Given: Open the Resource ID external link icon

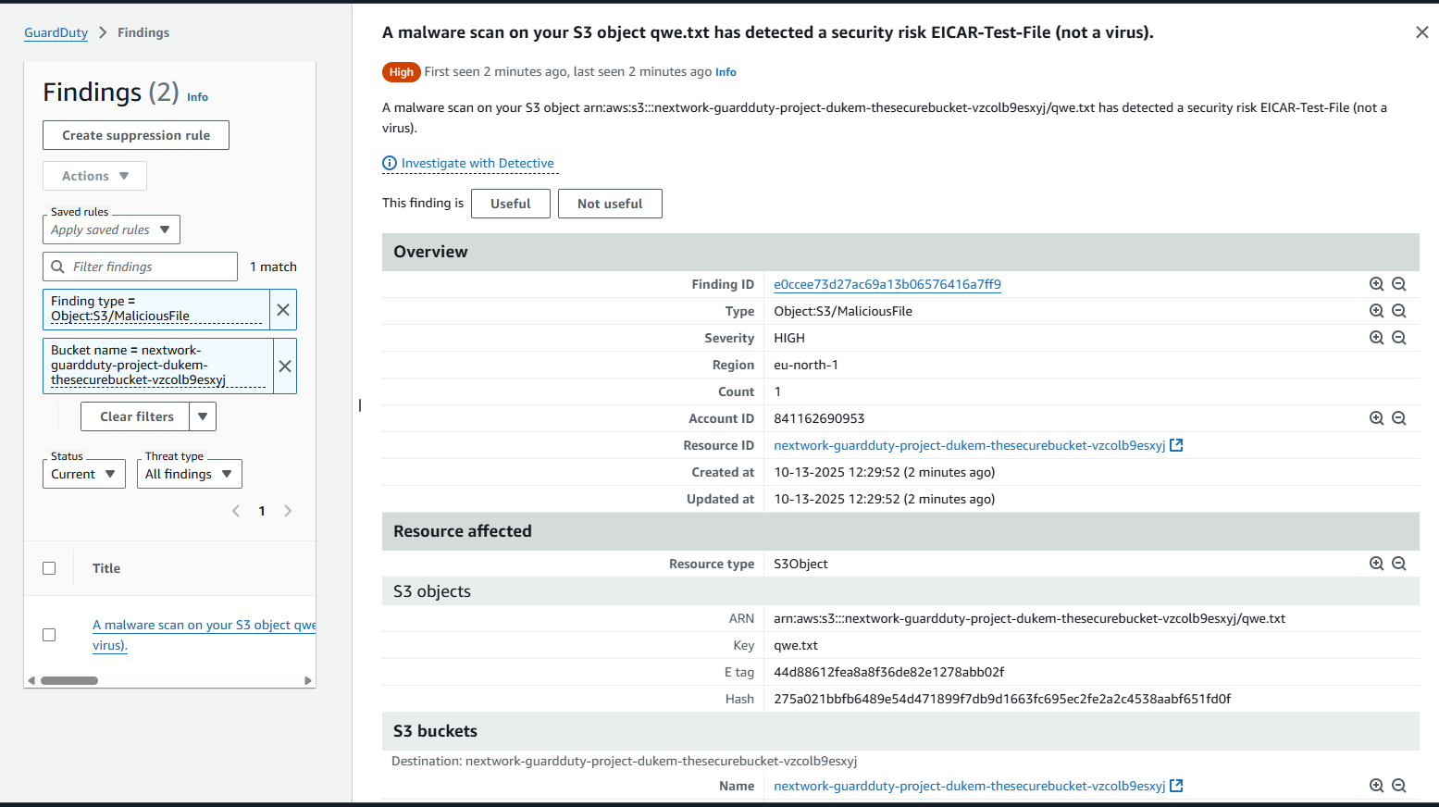Looking at the screenshot, I should (x=1176, y=444).
